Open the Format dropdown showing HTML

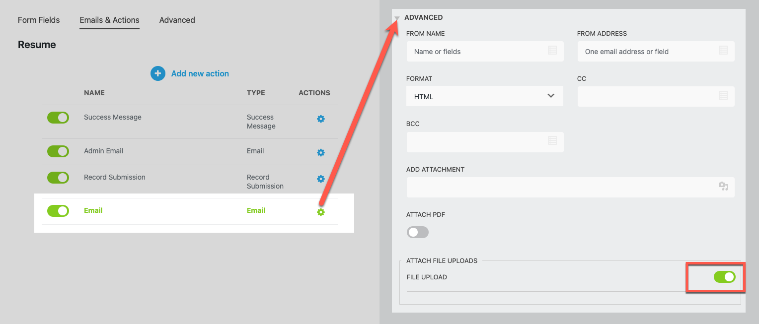pyautogui.click(x=484, y=96)
